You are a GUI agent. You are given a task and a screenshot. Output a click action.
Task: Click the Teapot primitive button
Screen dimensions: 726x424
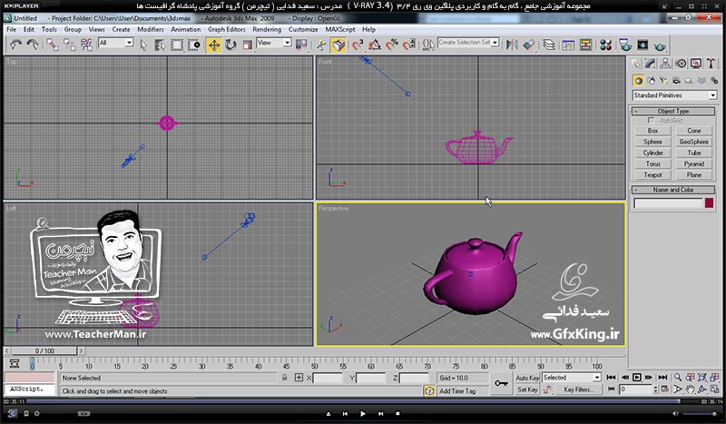[x=652, y=175]
